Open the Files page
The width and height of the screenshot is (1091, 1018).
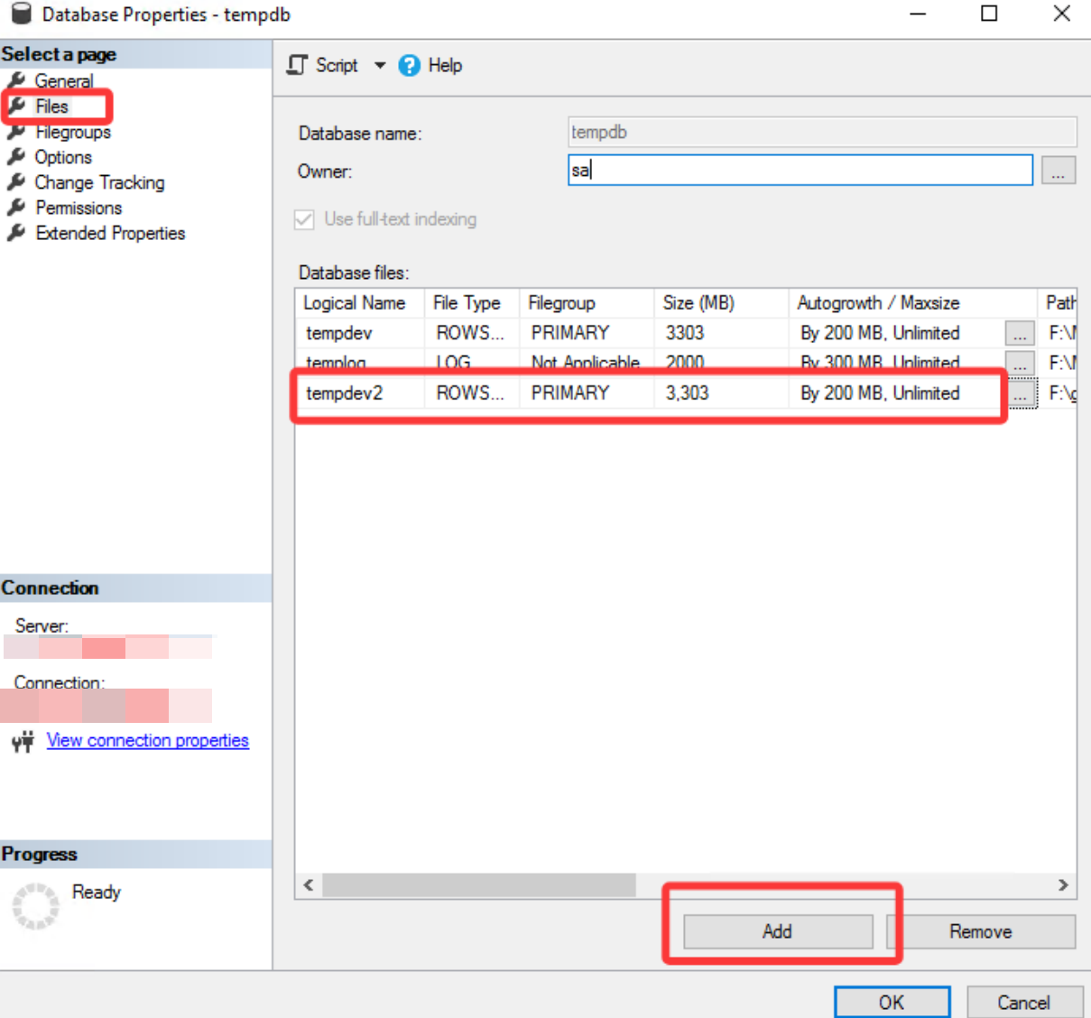coord(51,106)
